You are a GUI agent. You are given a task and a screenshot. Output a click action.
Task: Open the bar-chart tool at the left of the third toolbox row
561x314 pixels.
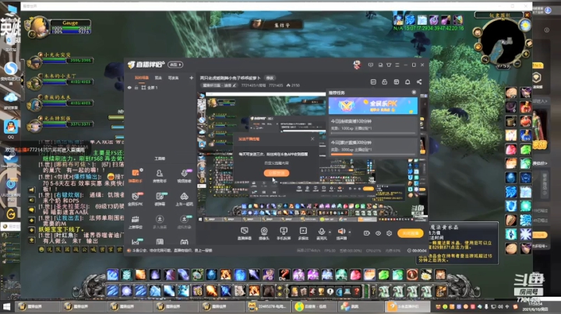(x=136, y=222)
